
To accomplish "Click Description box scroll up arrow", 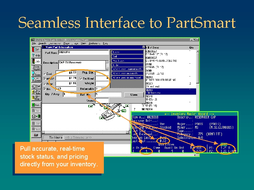I will tap(107, 62).
